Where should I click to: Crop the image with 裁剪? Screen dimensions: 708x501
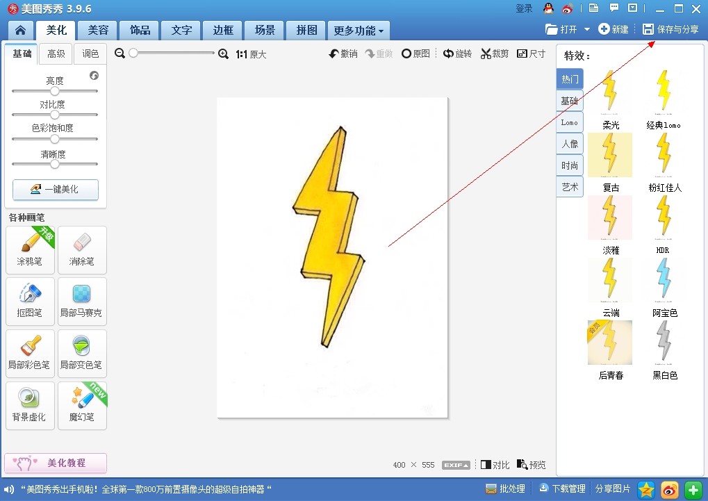click(495, 54)
